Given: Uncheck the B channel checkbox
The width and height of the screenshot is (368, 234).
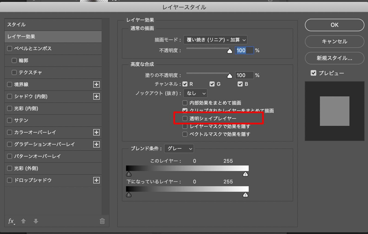Looking at the screenshot, I should (240, 84).
